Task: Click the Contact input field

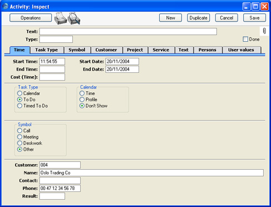Action: tap(60, 180)
